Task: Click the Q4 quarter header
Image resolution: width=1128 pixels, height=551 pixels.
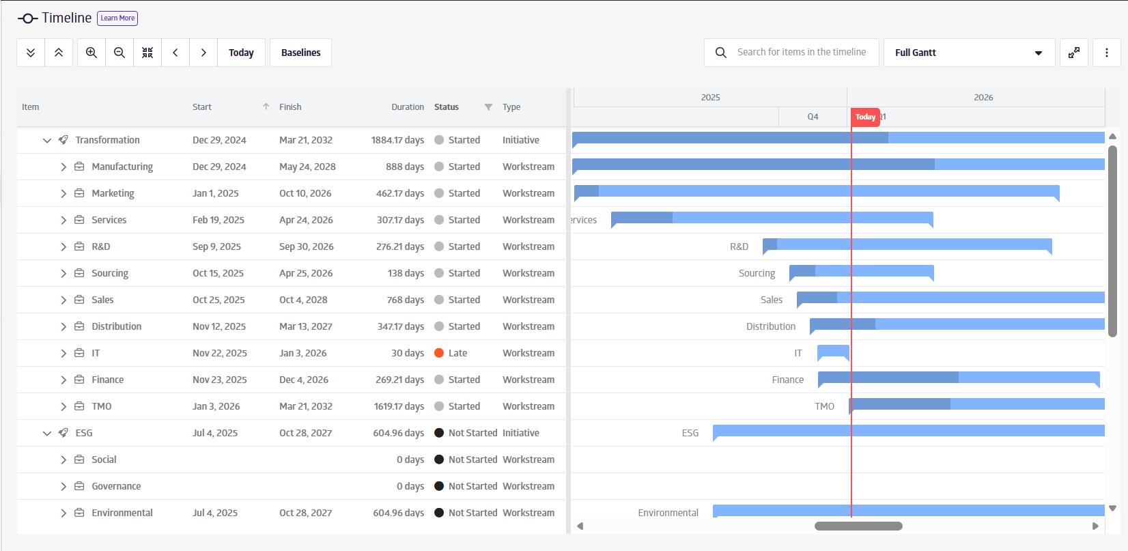Action: tap(813, 117)
